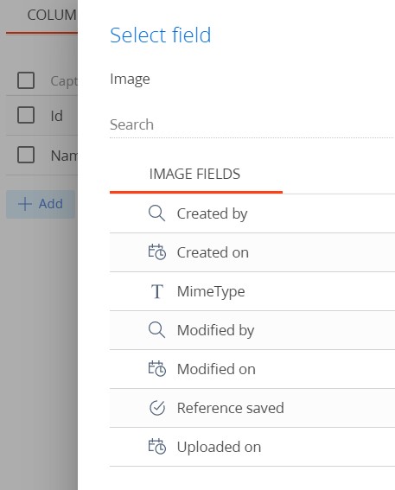Click the checkmark icon beside Reference saved
395x490 pixels.
pos(156,408)
